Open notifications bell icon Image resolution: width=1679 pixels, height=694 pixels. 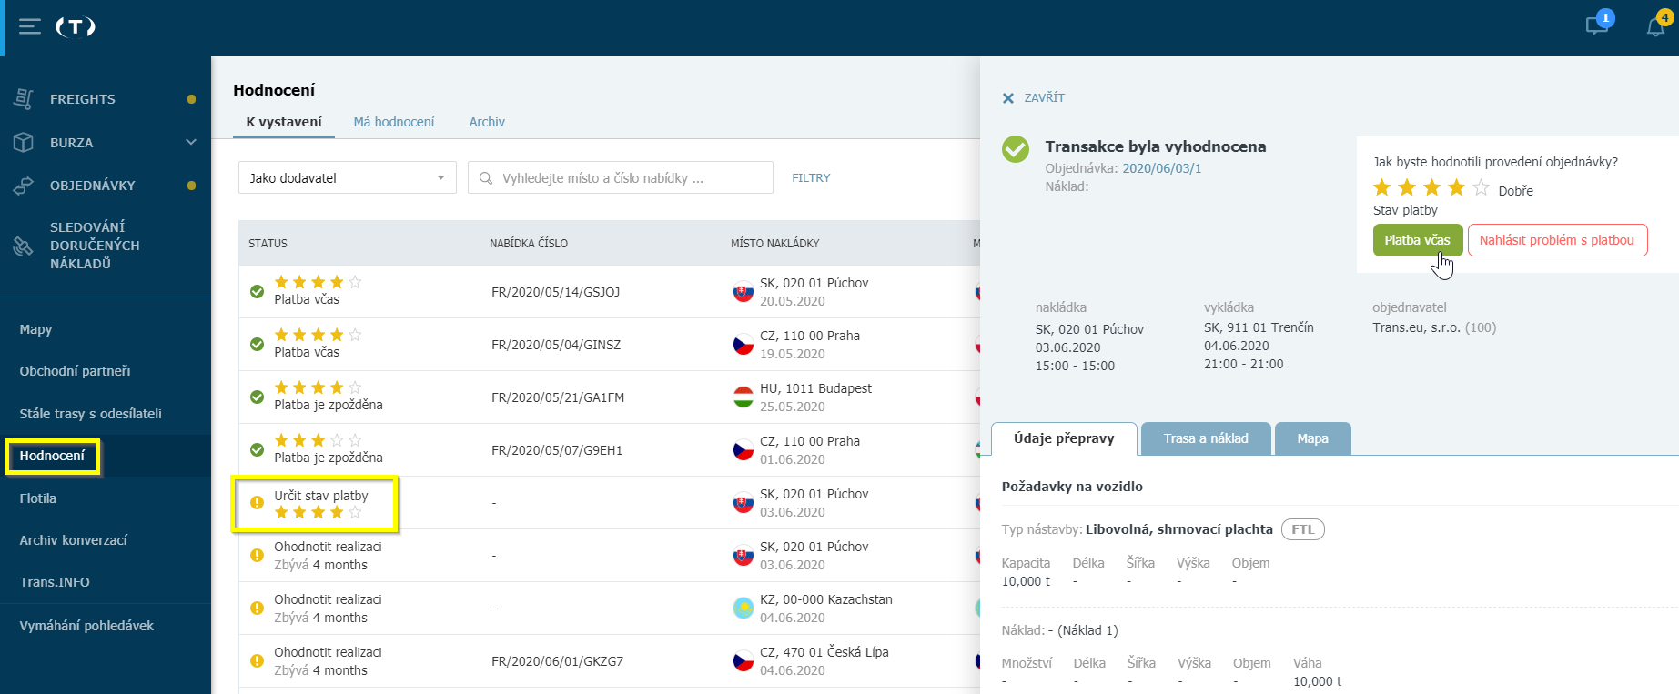(x=1656, y=25)
